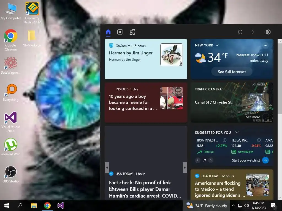This screenshot has height=211, width=282.
Task: Open the Tesla, Inc. stock quote
Action: 246,146
